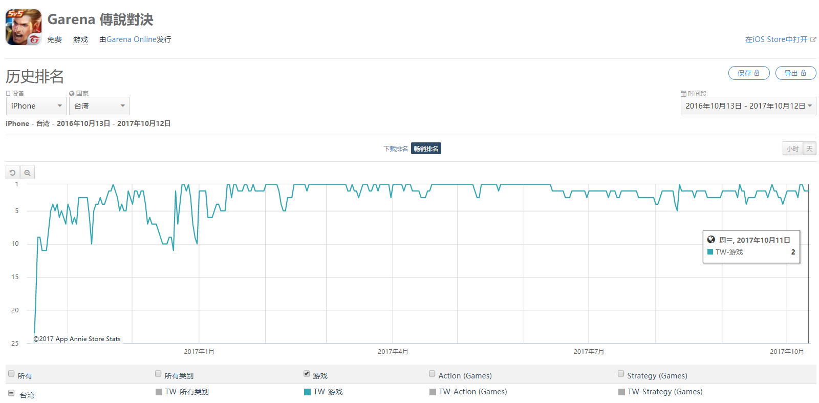
Task: Open 在iOS Store中打开 link
Action: (777, 39)
